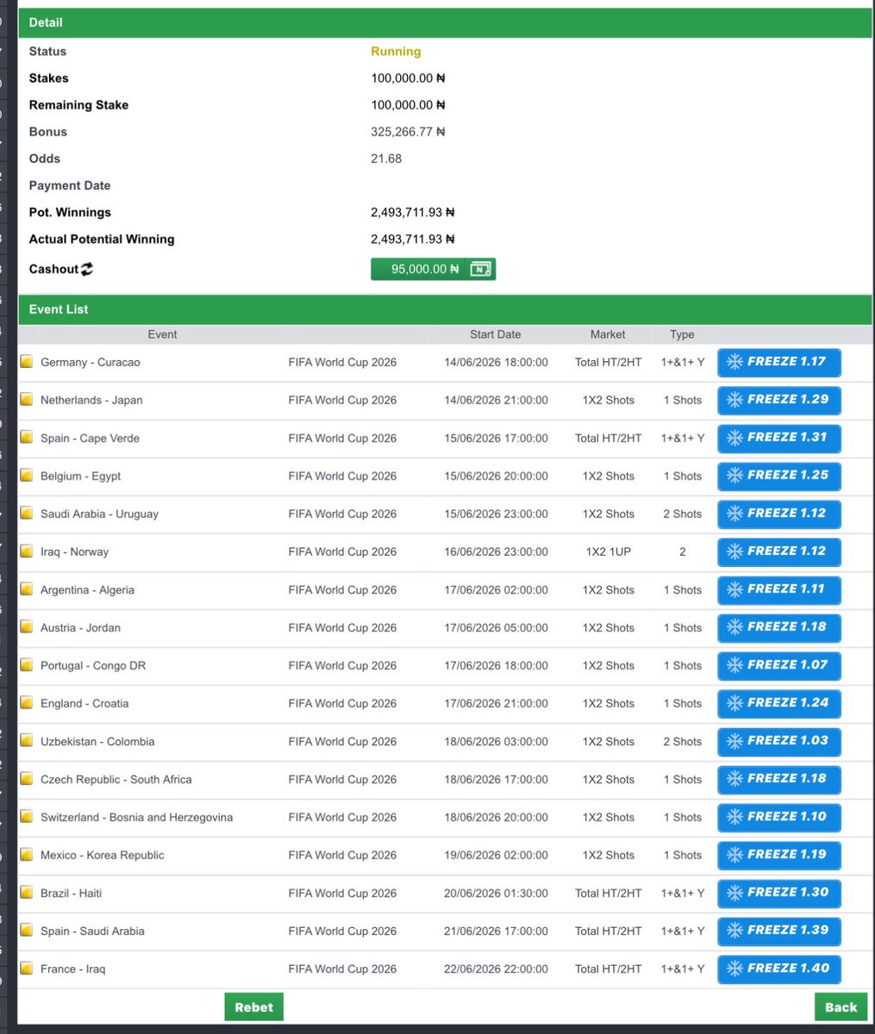This screenshot has width=875, height=1034.
Task: Click yellow status icon for England - Croatia
Action: click(x=27, y=703)
